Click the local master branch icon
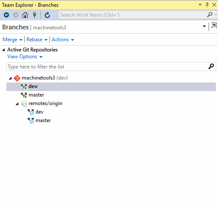 coord(24,95)
